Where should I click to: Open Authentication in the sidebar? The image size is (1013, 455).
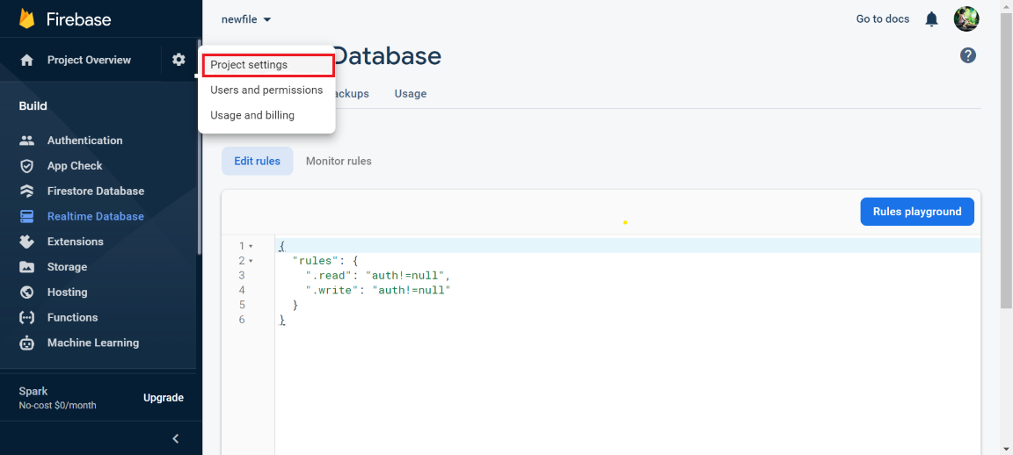(84, 140)
